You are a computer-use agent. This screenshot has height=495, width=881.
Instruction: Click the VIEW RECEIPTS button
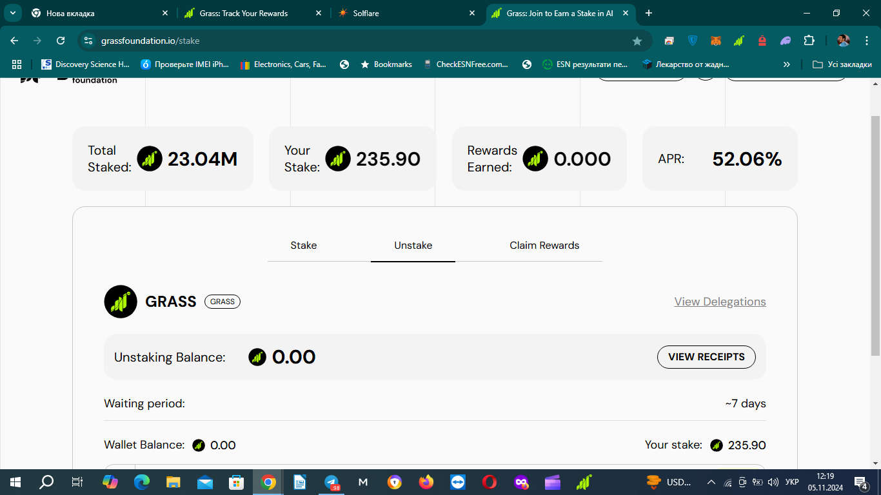tap(706, 357)
